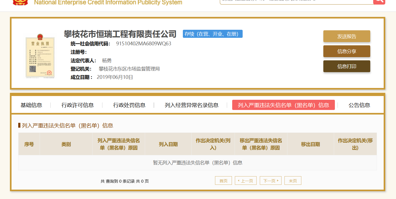Click the 信息分享 button
The width and height of the screenshot is (396, 199).
[347, 51]
